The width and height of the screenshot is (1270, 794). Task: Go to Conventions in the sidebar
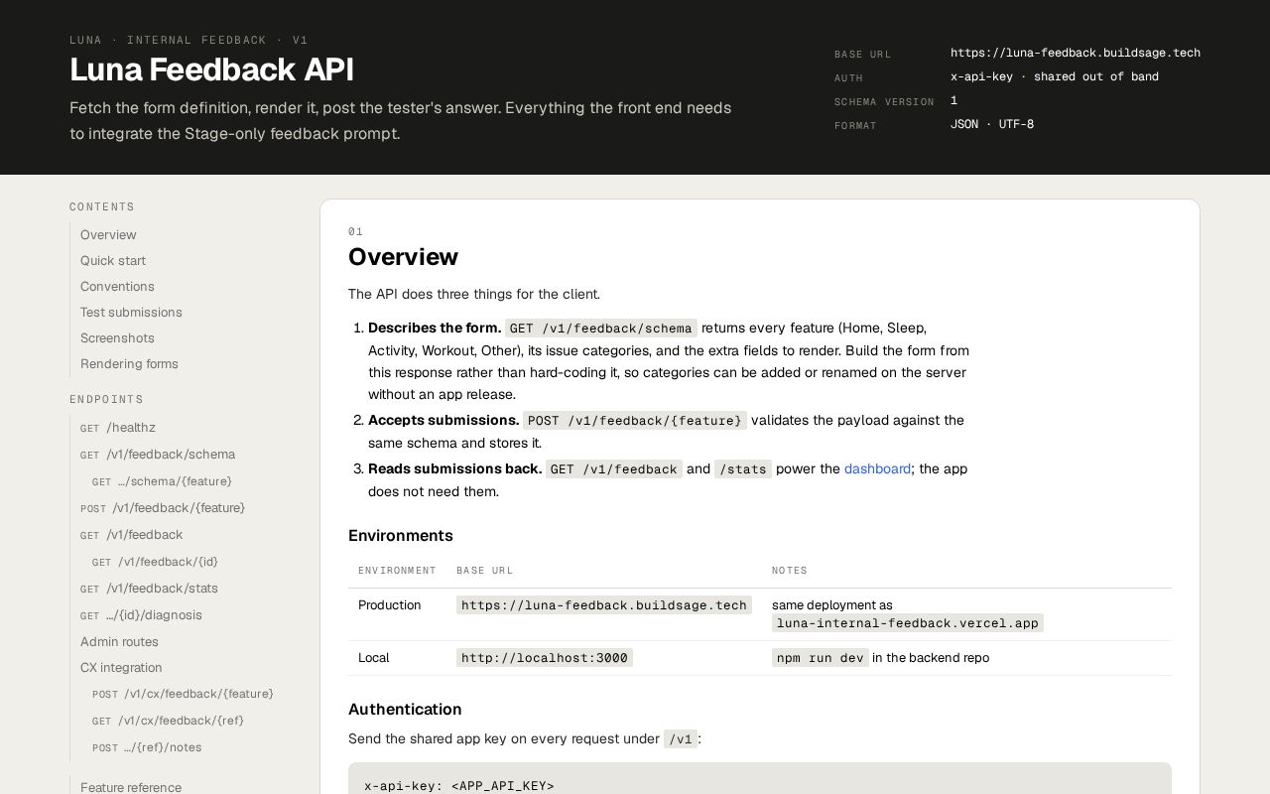(117, 287)
